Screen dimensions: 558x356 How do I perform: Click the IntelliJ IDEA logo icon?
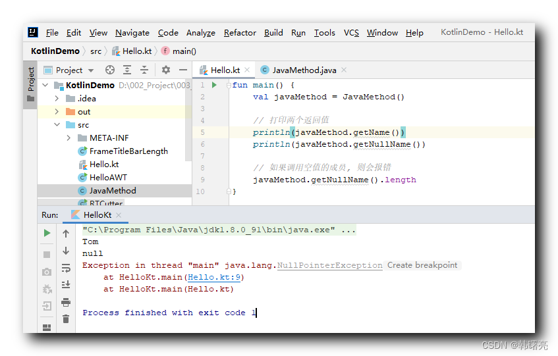tap(33, 32)
